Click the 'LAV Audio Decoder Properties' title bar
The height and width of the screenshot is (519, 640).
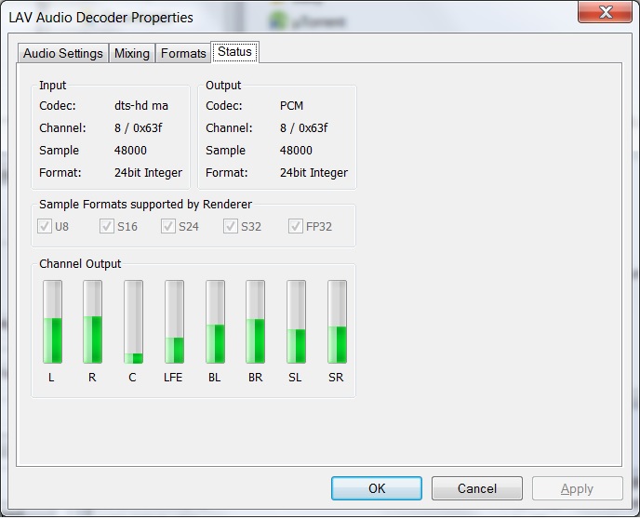point(100,18)
